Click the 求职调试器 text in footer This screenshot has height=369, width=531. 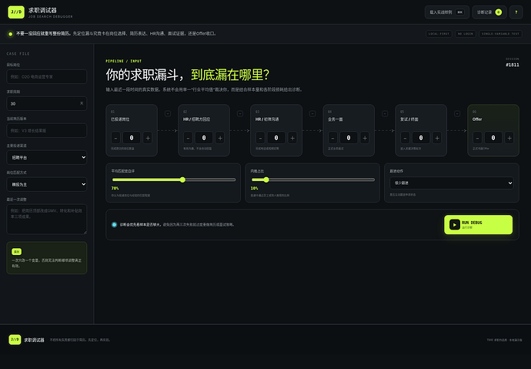tap(34, 340)
